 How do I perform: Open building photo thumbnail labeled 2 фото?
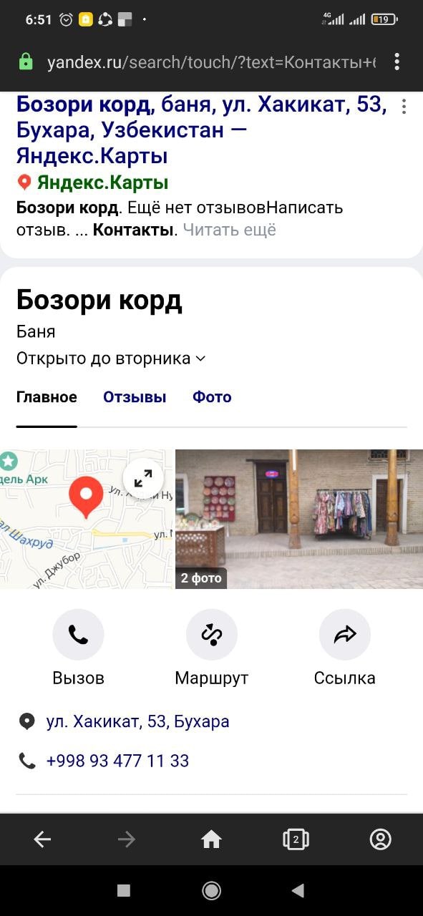click(x=299, y=519)
